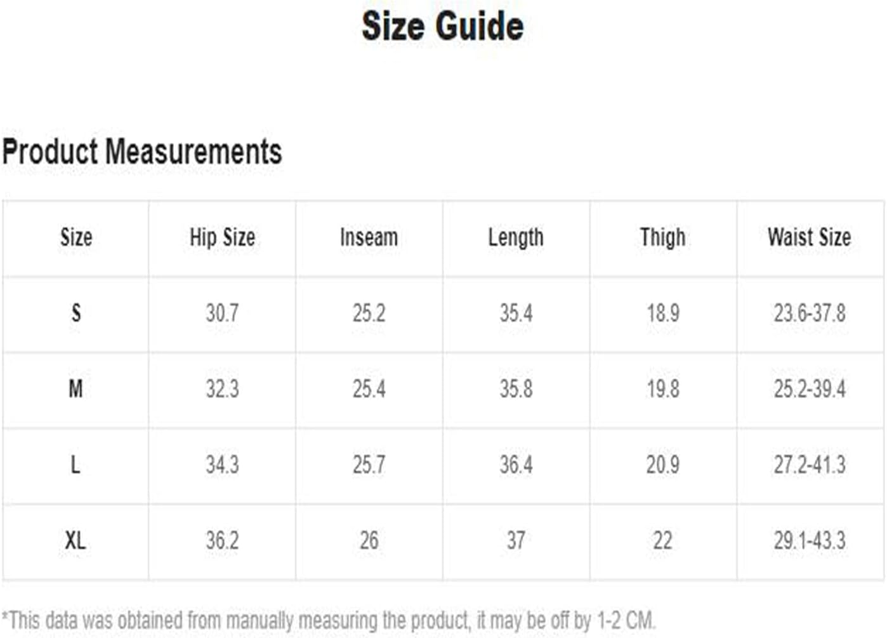
Task: Click the 36.4 length cell
Action: [516, 465]
